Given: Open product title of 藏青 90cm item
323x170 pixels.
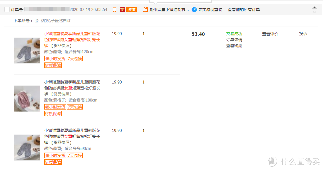Looking at the screenshot, I should [72, 137].
